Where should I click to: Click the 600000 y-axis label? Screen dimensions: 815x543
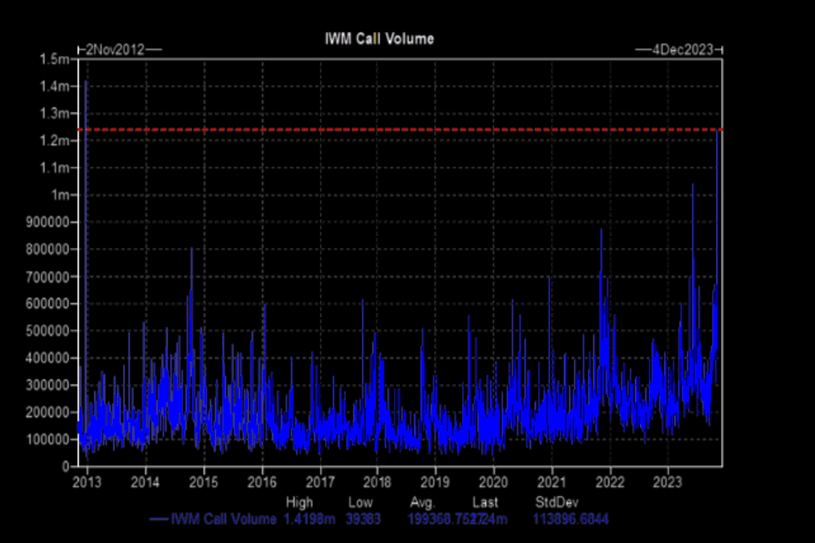[47, 303]
